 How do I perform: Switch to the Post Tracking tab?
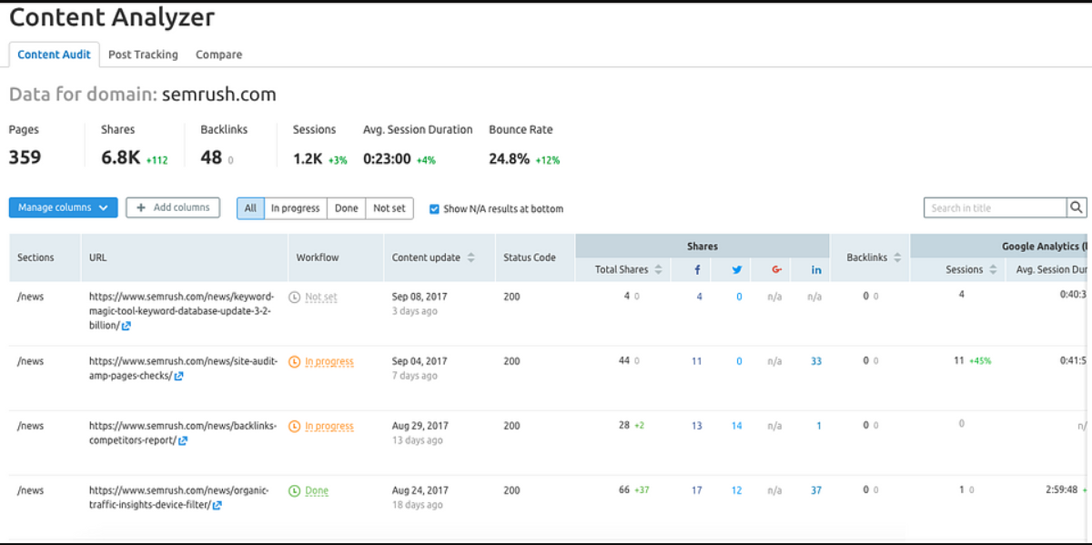coord(143,55)
